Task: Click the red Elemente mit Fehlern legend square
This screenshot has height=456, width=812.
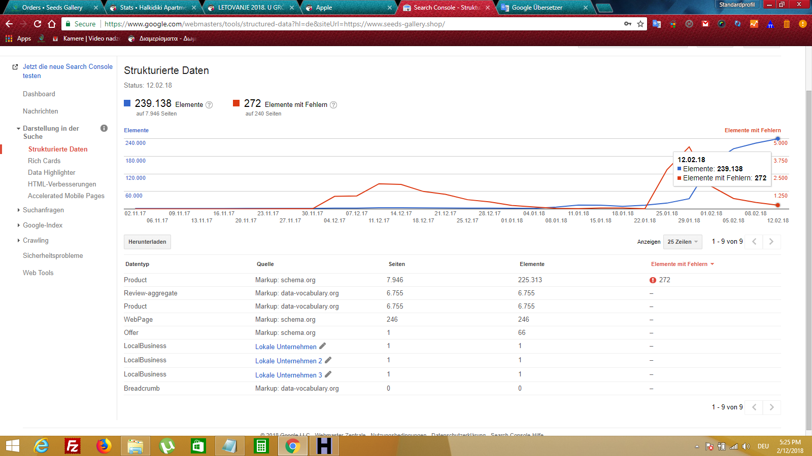Action: [x=236, y=103]
